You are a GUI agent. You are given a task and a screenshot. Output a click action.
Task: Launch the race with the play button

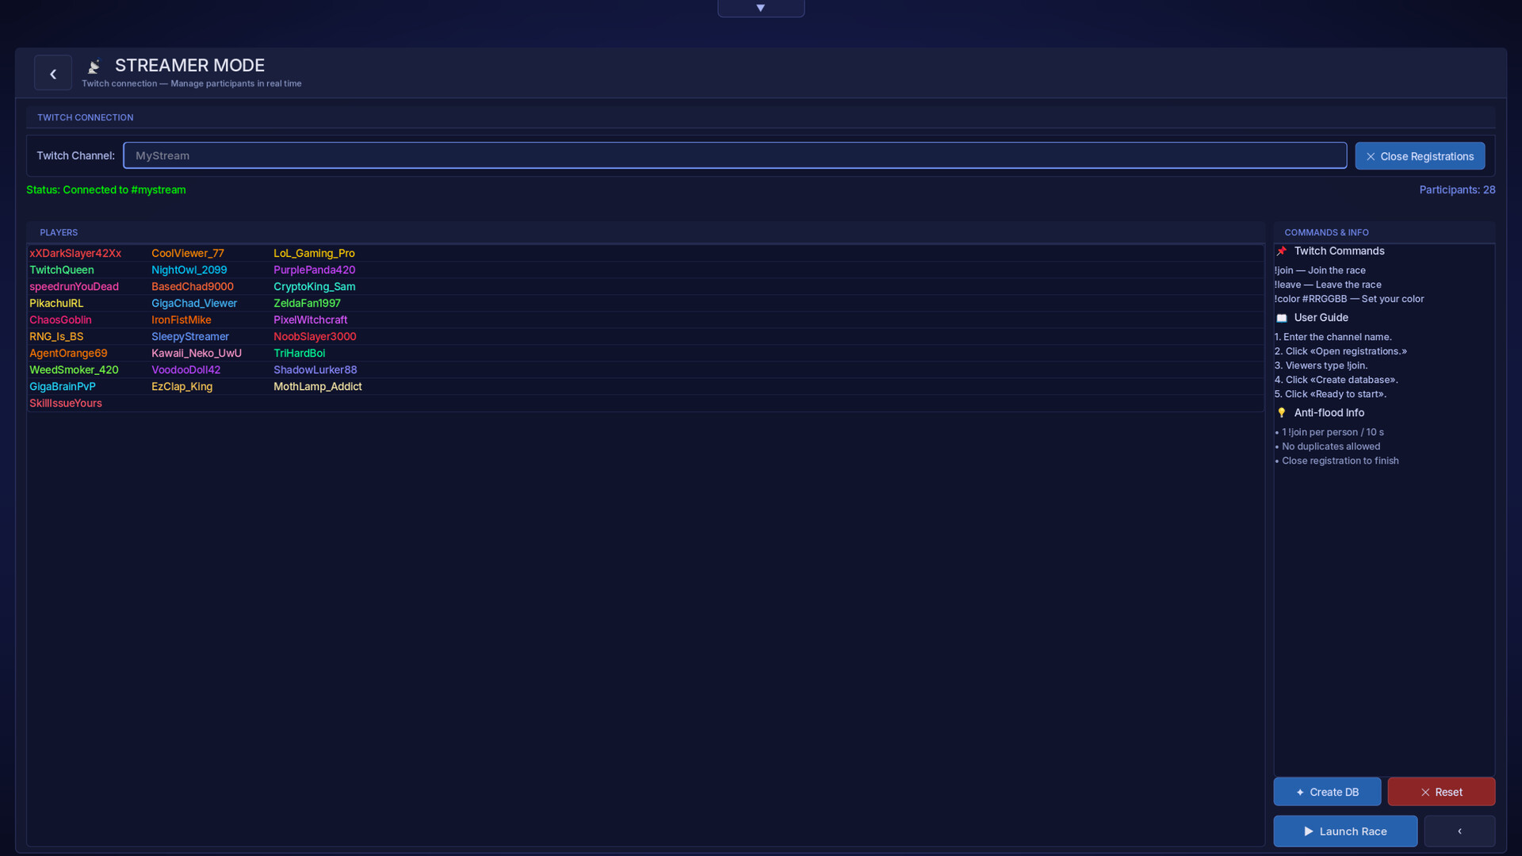coord(1345,831)
